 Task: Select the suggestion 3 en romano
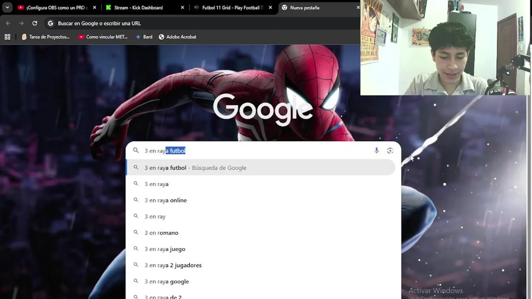(261, 233)
